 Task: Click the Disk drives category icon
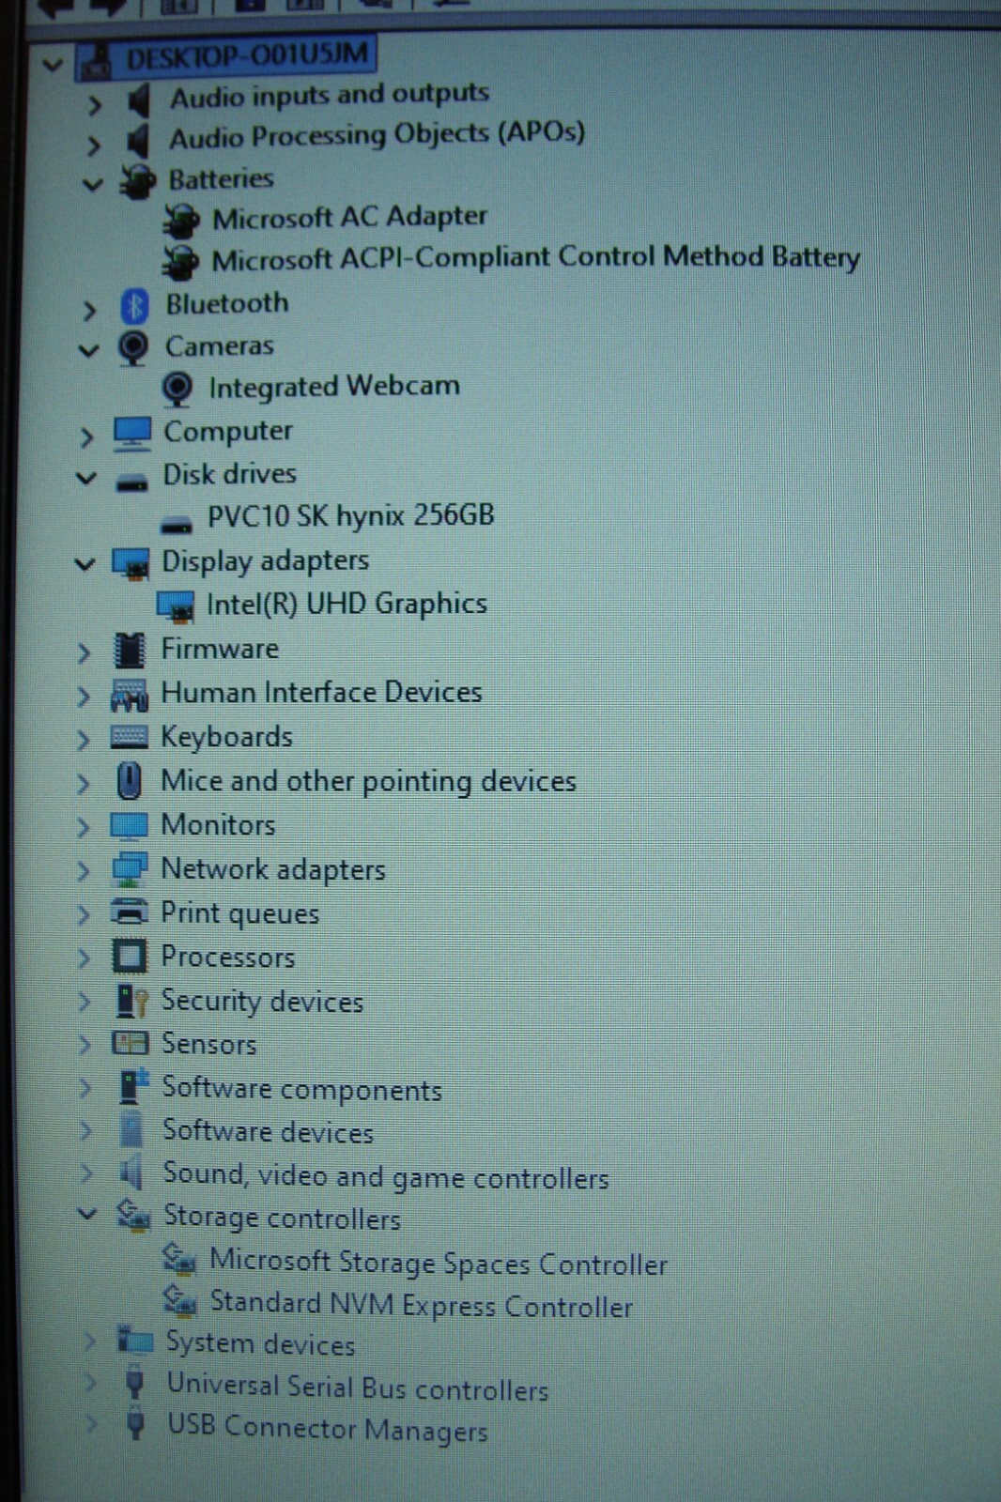[131, 483]
